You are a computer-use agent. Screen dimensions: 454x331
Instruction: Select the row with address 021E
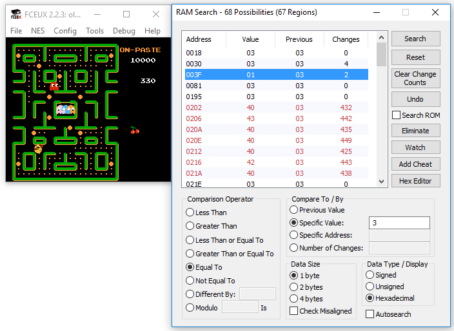[277, 184]
